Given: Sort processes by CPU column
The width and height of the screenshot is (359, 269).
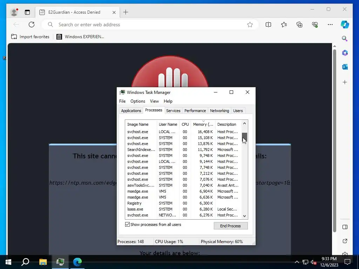Looking at the screenshot, I should coord(185,124).
